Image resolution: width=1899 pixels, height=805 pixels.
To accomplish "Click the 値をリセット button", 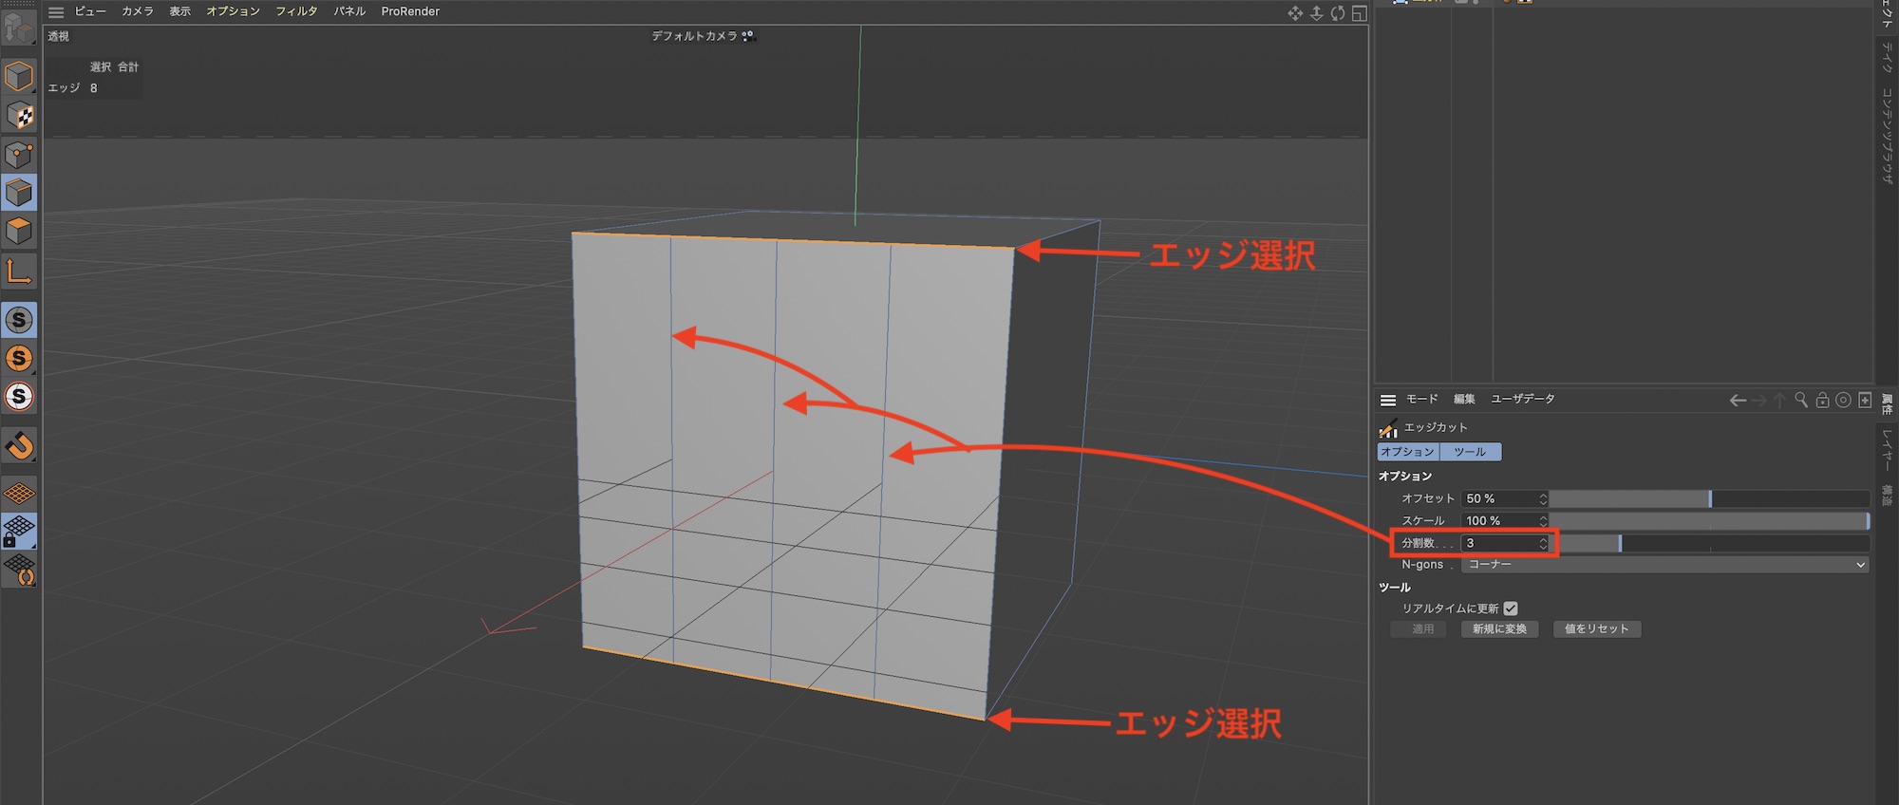I will (1596, 629).
